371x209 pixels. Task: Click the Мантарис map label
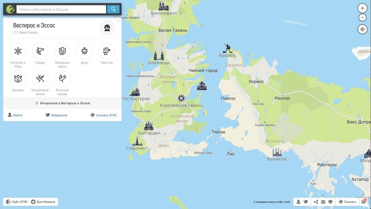coord(327,165)
